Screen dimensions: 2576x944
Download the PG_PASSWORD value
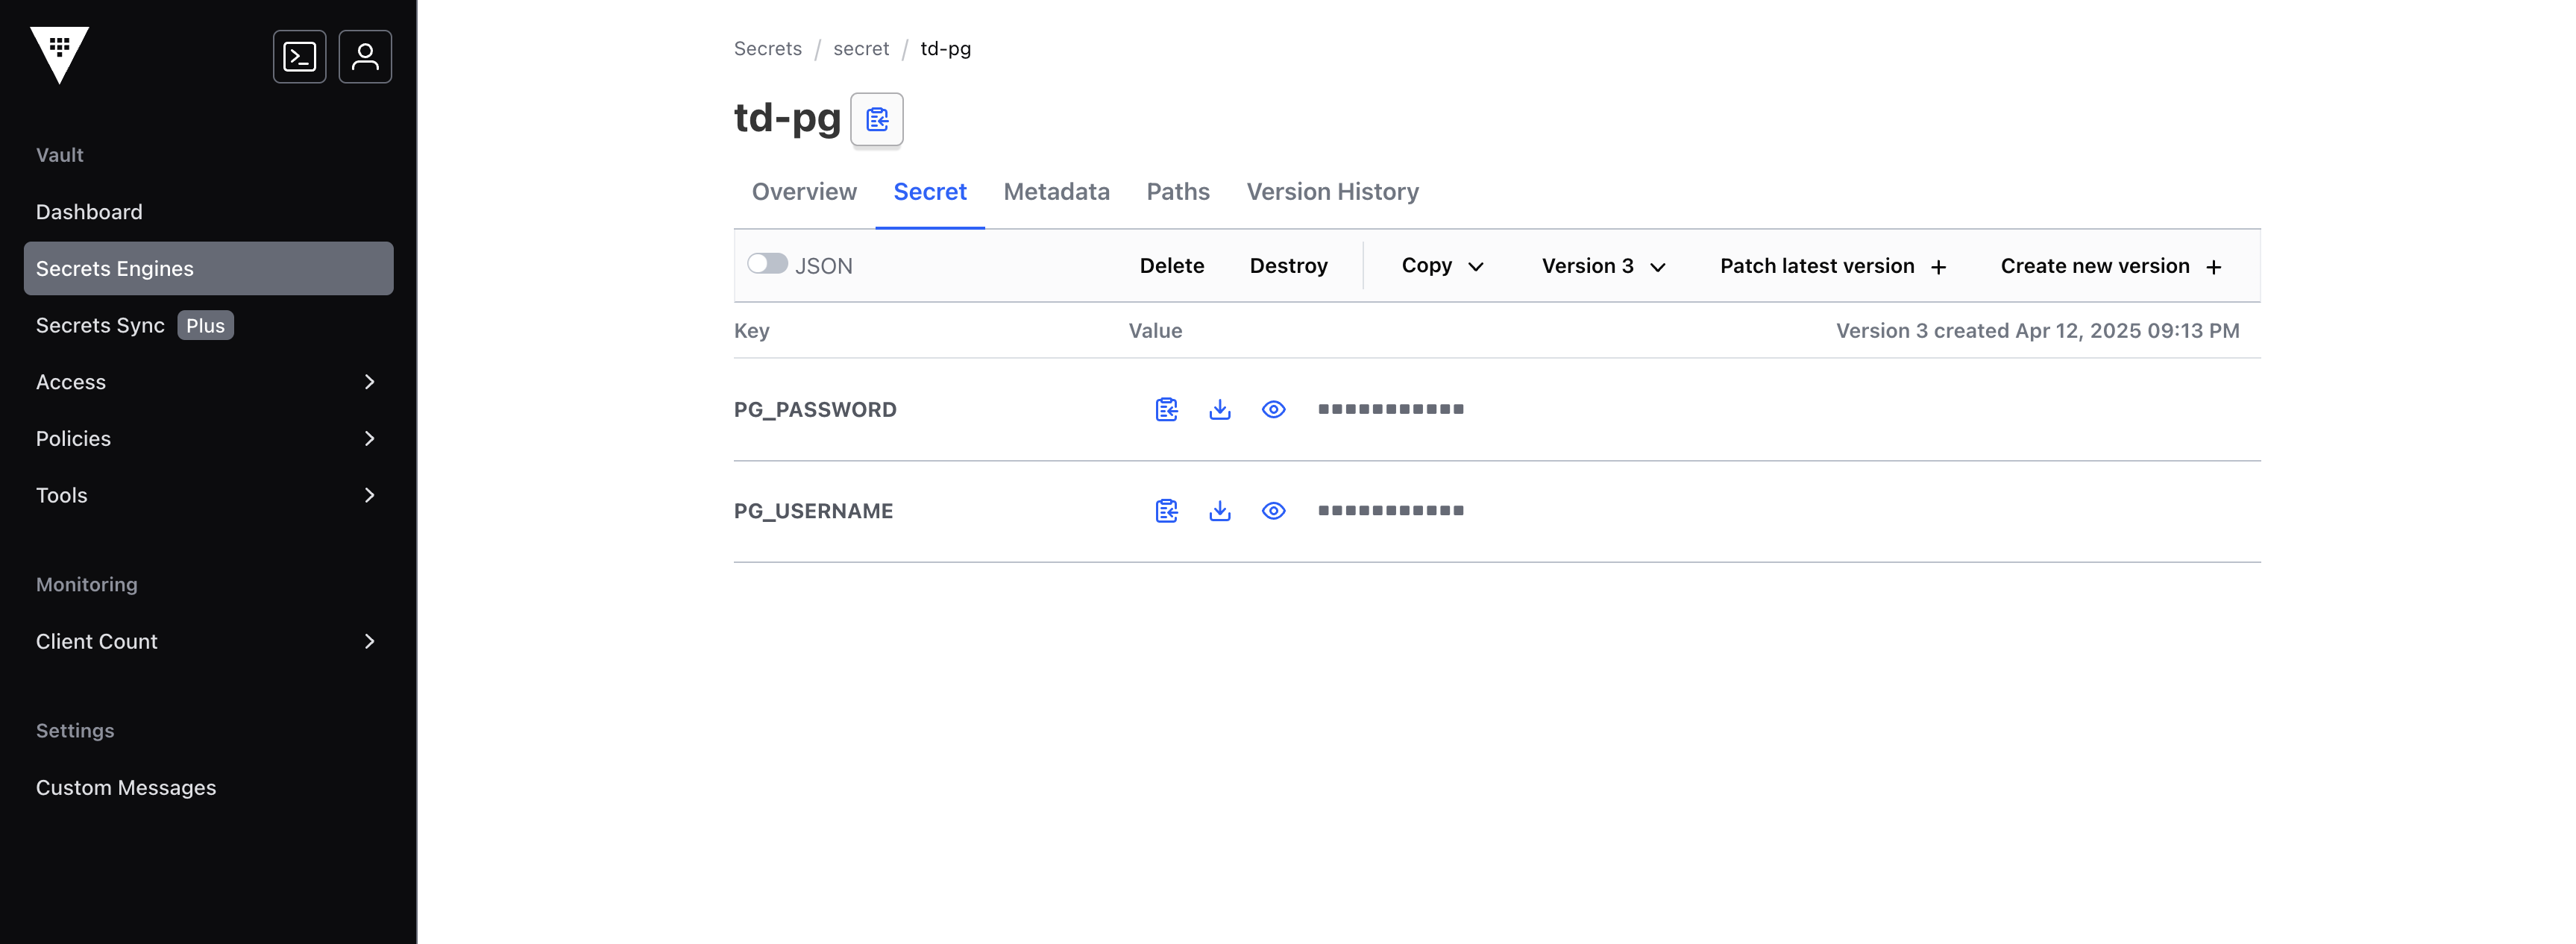(x=1219, y=410)
